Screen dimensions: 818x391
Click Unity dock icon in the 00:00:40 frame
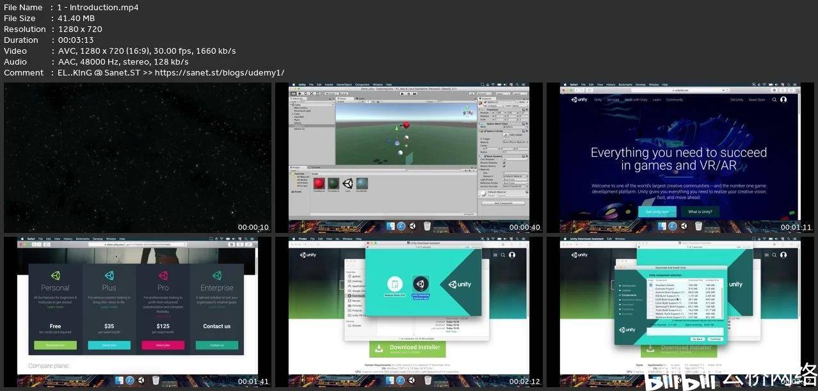[413, 225]
